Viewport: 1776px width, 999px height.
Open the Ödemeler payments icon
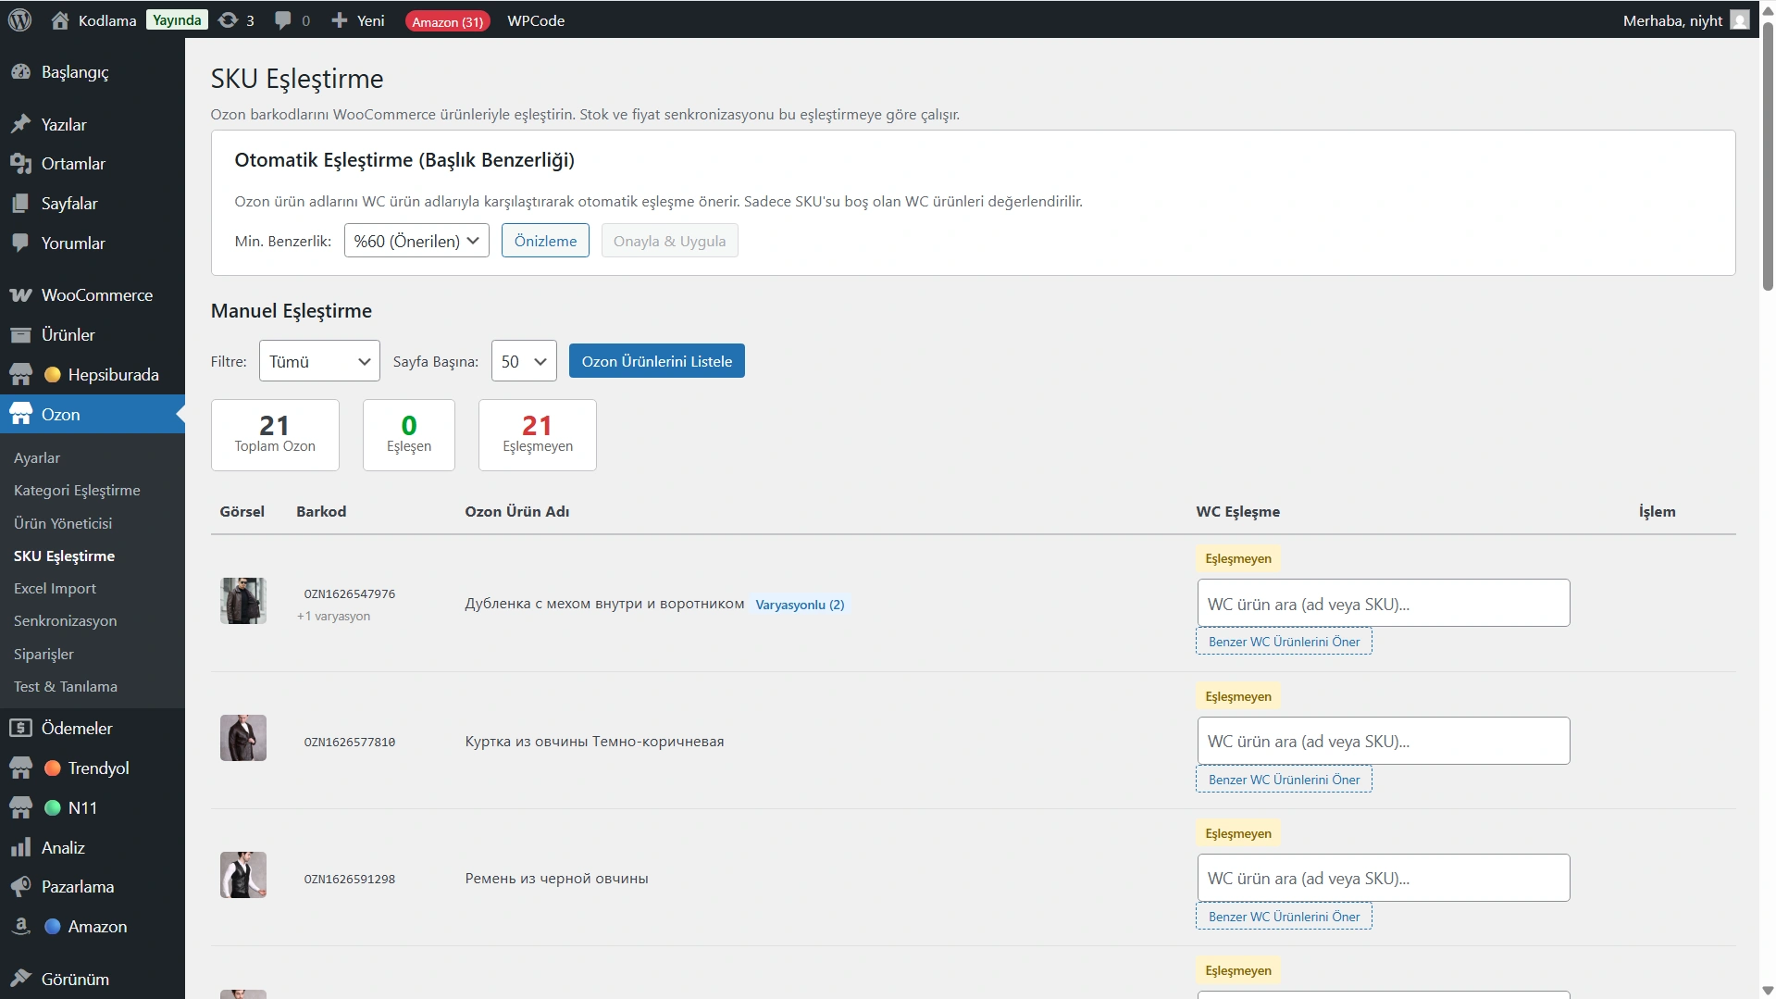20,729
